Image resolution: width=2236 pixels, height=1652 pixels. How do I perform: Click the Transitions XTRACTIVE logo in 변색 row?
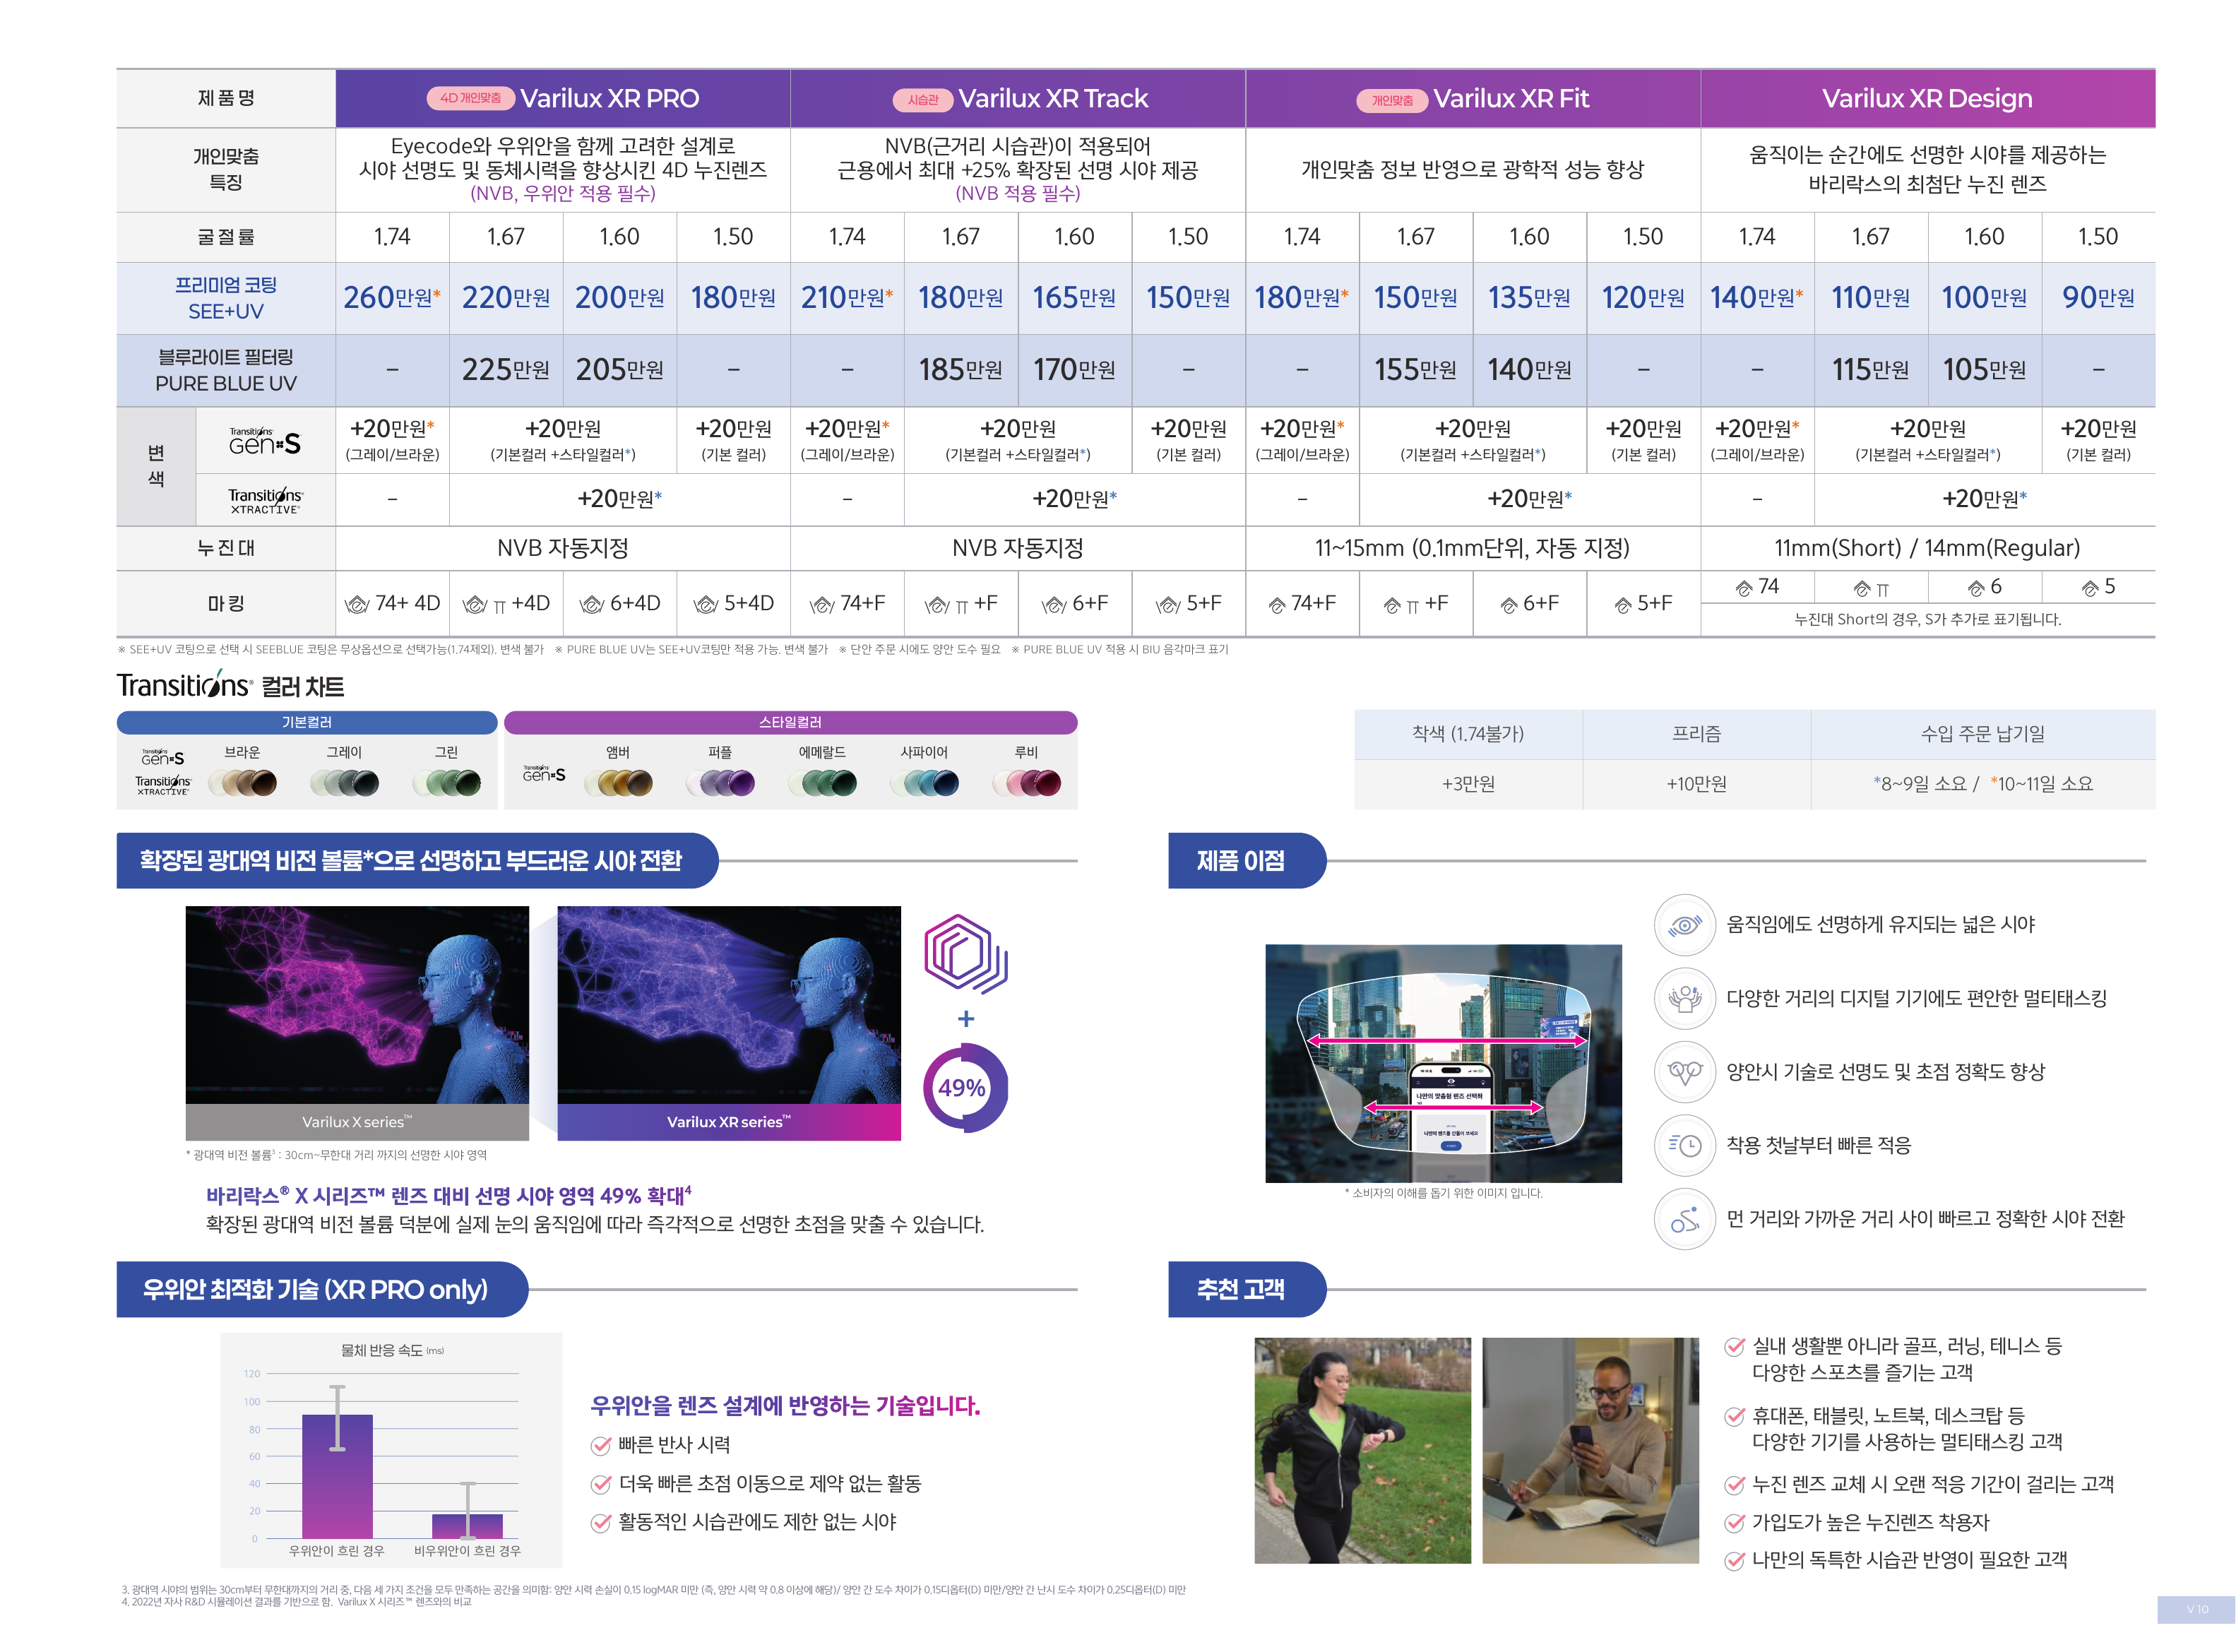(x=265, y=500)
